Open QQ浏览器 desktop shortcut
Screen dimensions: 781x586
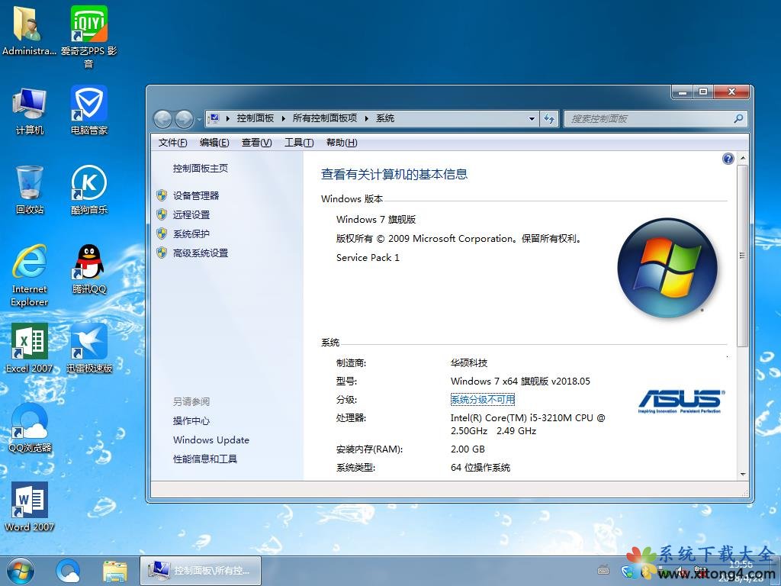click(x=30, y=428)
